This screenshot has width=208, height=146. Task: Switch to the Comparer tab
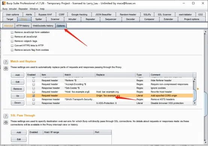click(149, 19)
